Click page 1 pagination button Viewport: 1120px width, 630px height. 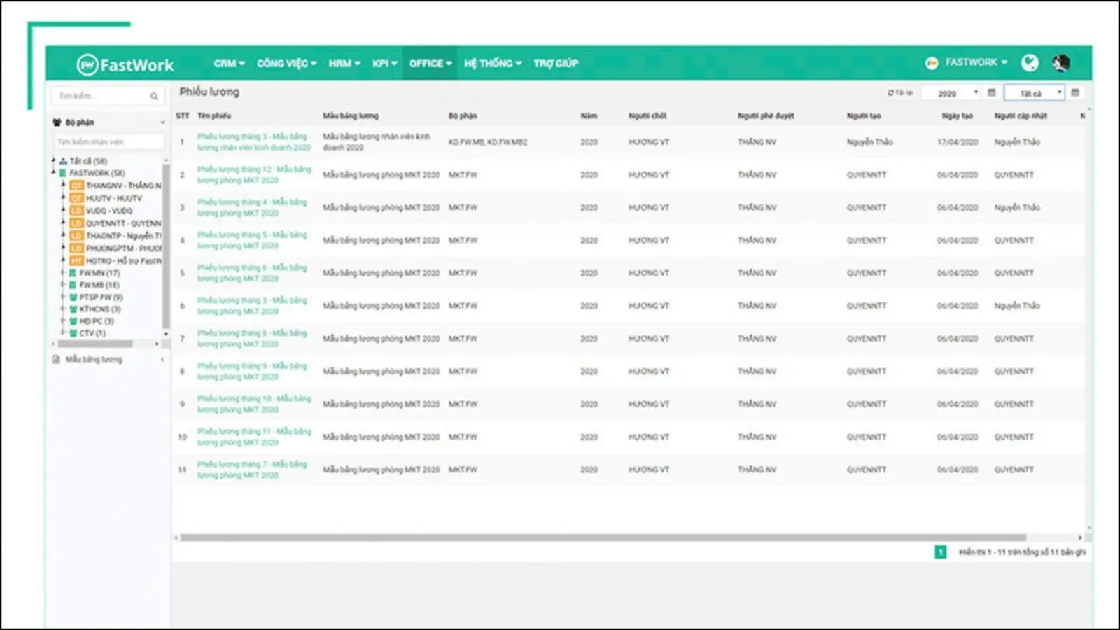(941, 552)
